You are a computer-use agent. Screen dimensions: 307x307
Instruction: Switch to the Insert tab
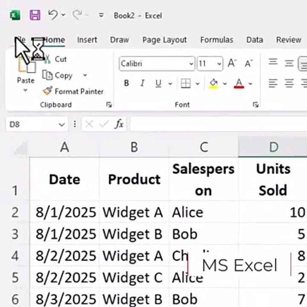(87, 40)
